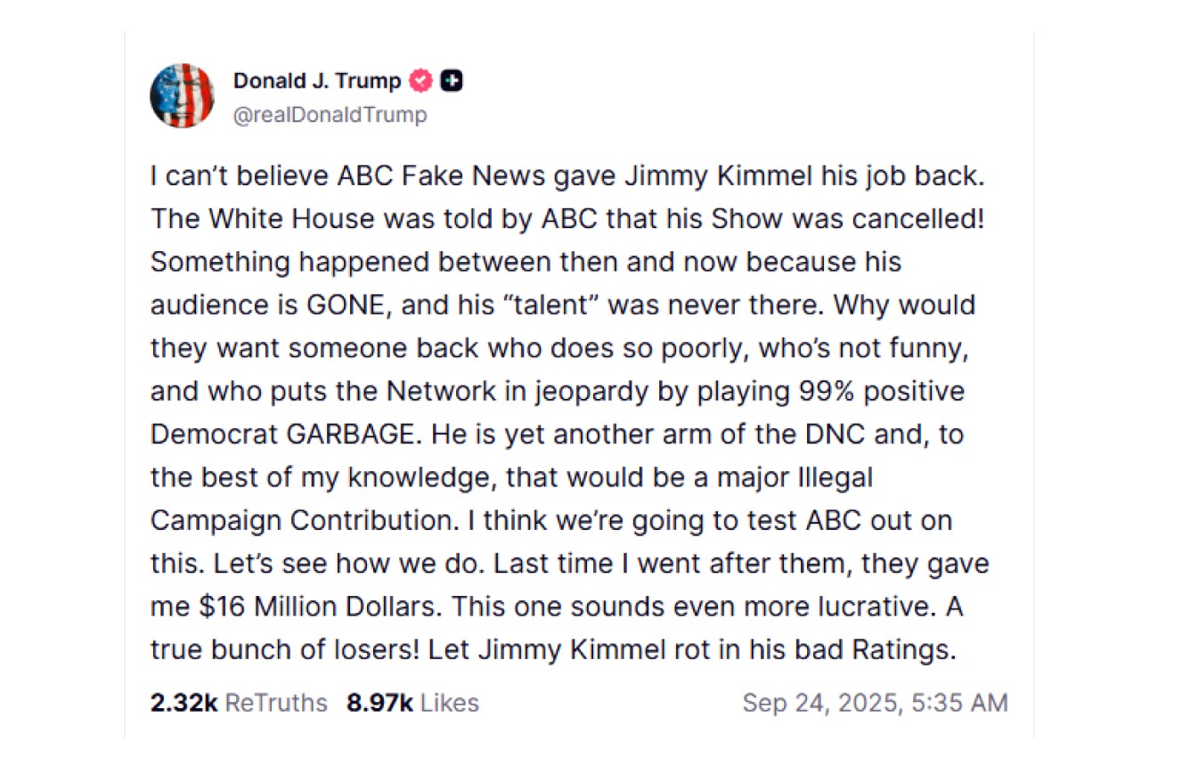View the 2.32k ReTruths number
1182x758 pixels.
point(184,703)
